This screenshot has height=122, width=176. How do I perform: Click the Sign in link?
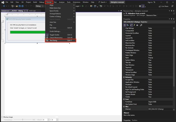tap(150, 2)
